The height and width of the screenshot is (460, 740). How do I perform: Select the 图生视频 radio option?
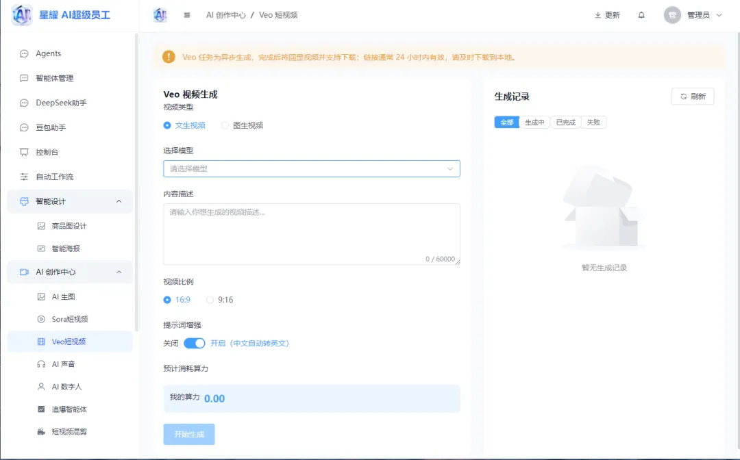click(x=225, y=125)
